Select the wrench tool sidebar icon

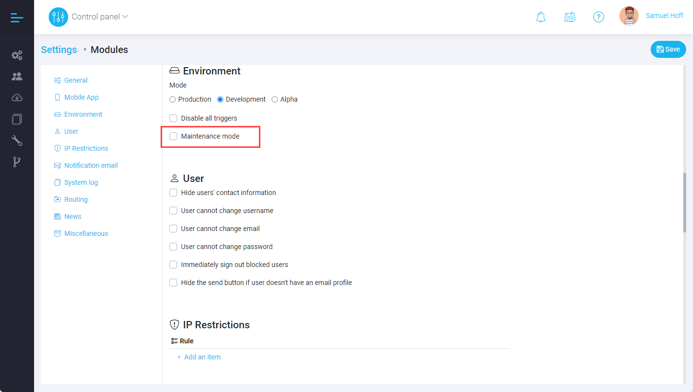click(17, 141)
